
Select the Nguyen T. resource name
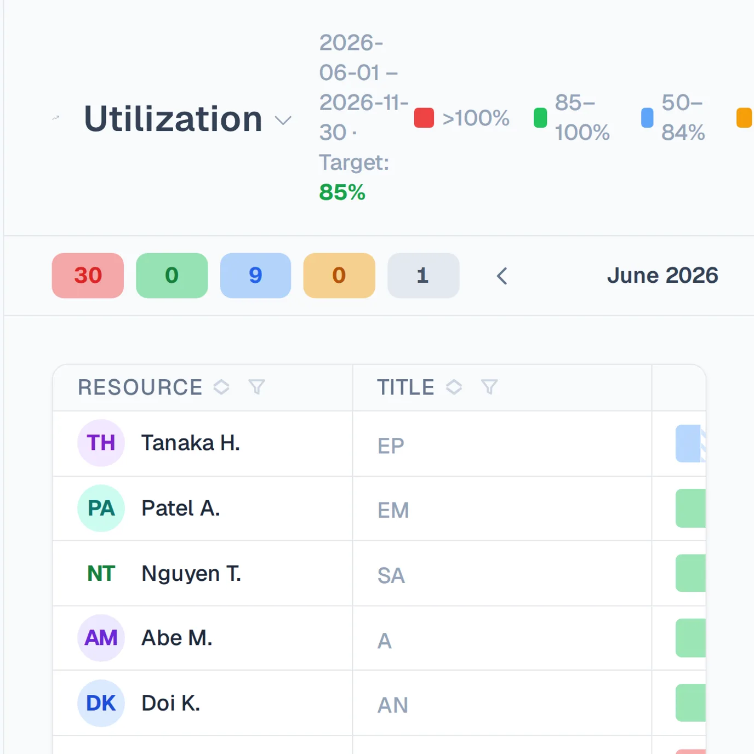pyautogui.click(x=191, y=574)
